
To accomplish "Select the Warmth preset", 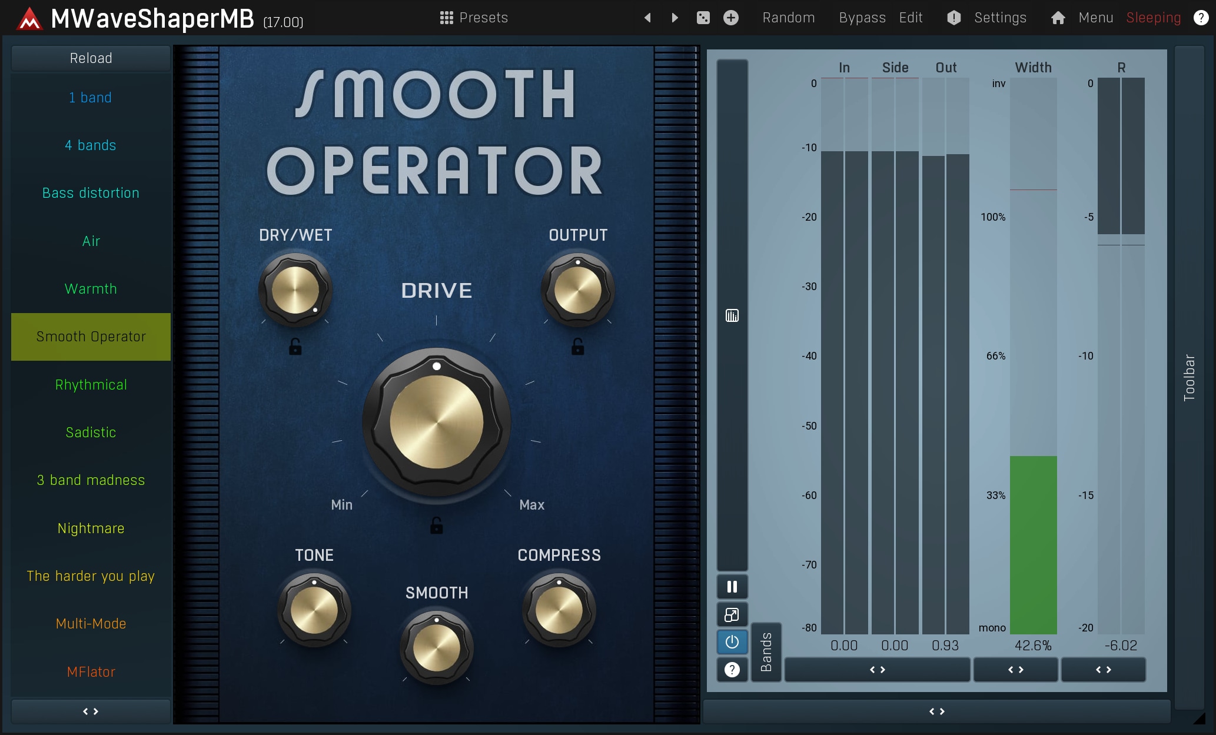I will point(91,289).
